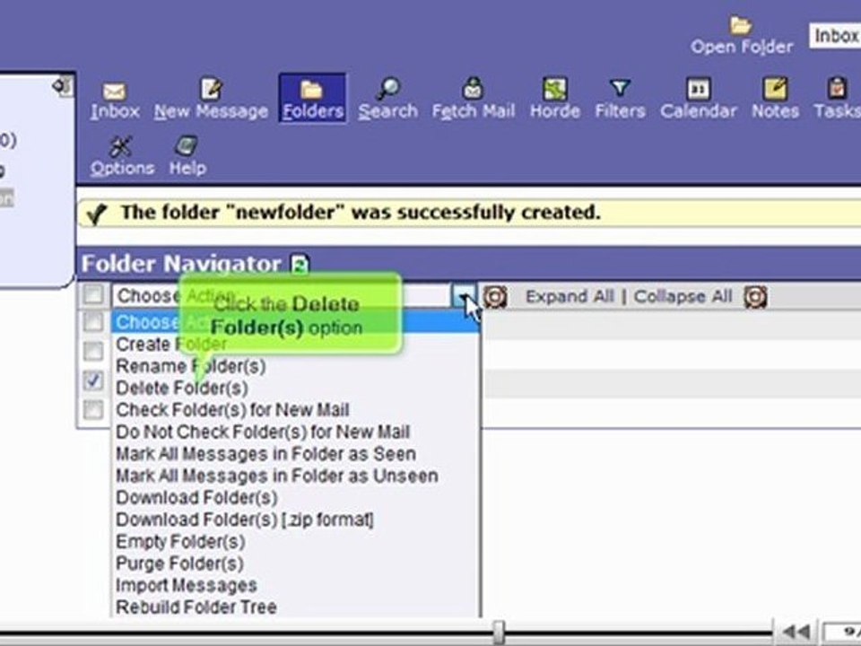
Task: Click the Collapse All link
Action: [x=683, y=297]
